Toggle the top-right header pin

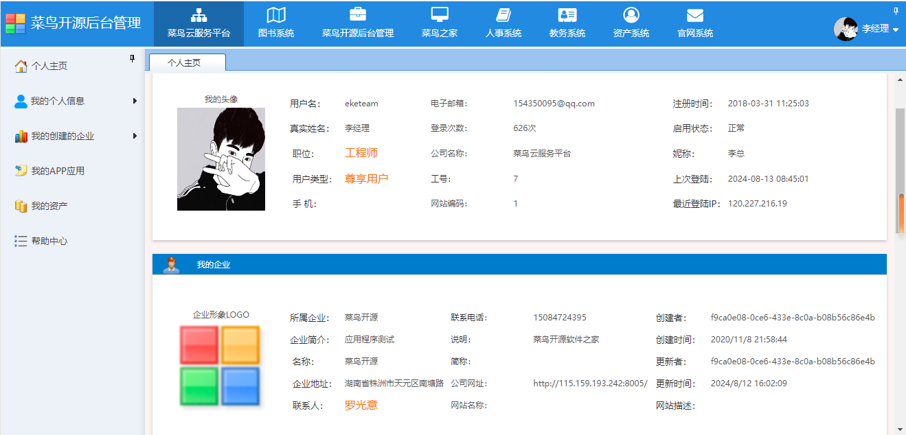(896, 11)
